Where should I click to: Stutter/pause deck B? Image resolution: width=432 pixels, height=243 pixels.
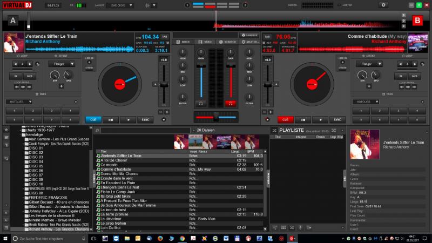(x=302, y=119)
